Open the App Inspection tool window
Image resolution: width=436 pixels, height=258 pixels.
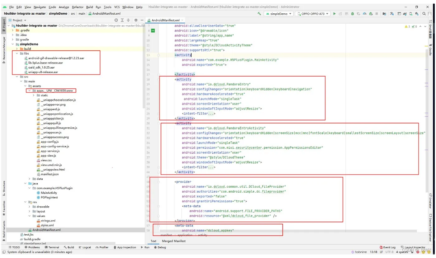tap(125, 247)
